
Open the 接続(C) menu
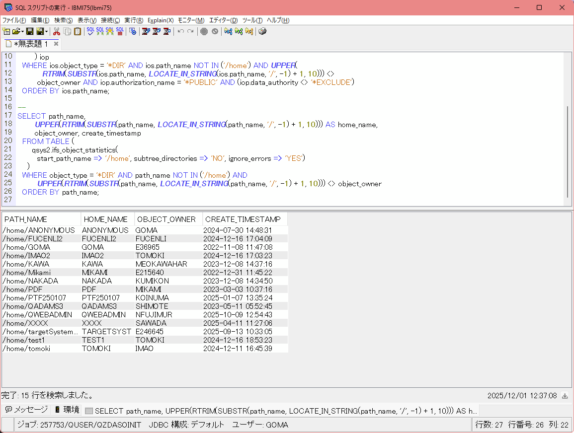[x=110, y=20]
